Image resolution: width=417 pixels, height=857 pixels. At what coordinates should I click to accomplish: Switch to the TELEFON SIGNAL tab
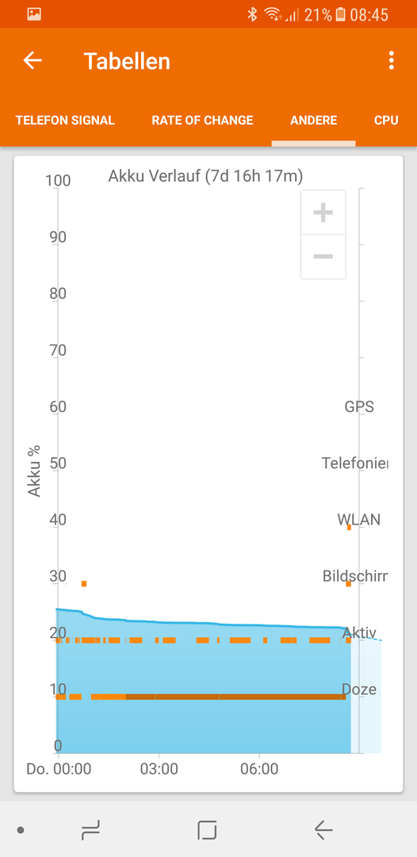[65, 121]
